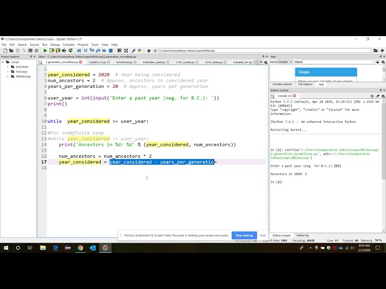The height and width of the screenshot is (289, 386).
Task: Expand the Activities folder
Action: (8, 67)
